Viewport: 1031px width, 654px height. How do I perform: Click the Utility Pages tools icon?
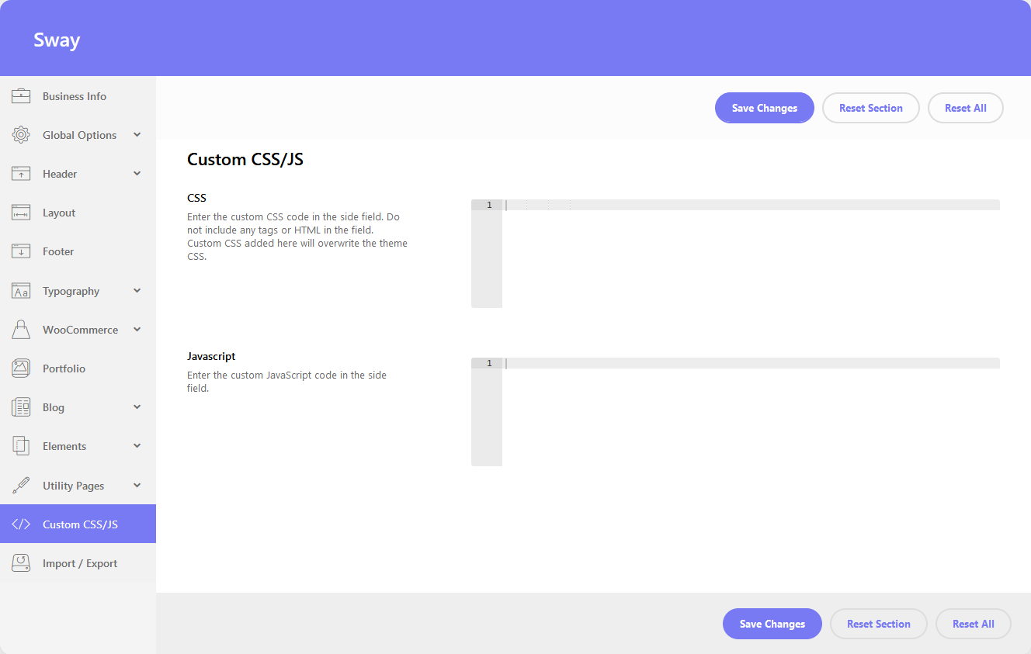point(21,486)
